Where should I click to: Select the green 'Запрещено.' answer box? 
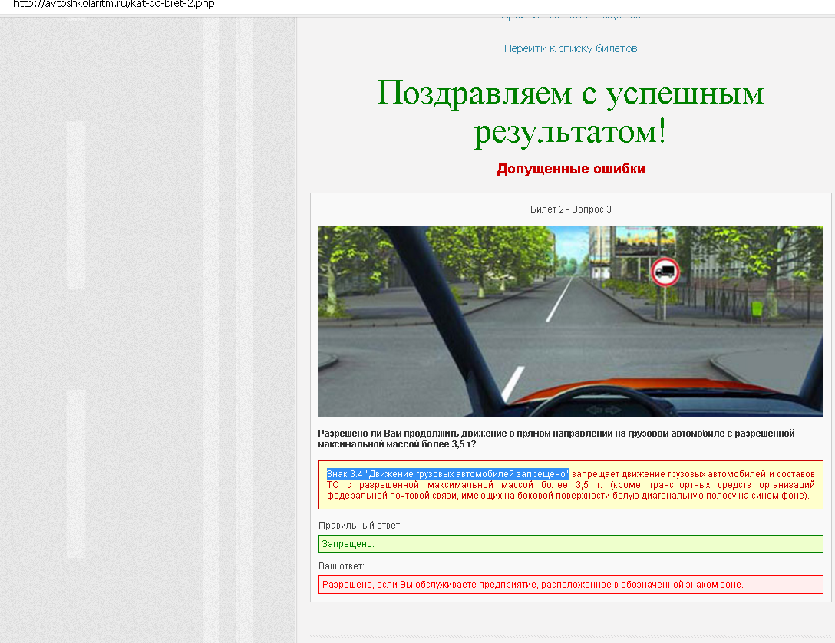pos(570,544)
